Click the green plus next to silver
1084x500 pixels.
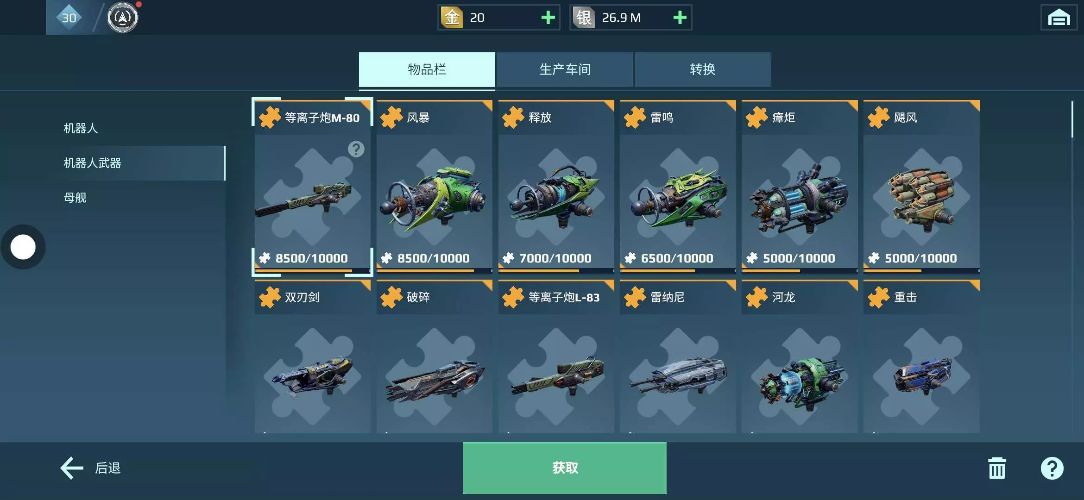click(x=680, y=18)
